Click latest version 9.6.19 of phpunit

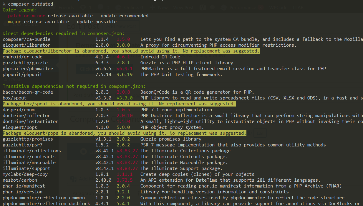tap(125, 75)
